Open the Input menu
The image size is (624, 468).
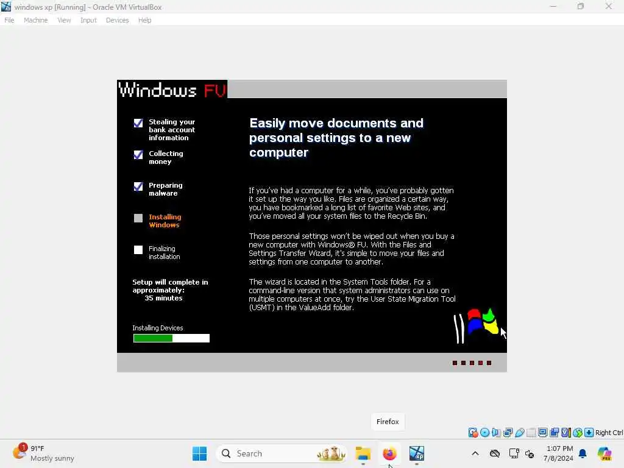[88, 20]
